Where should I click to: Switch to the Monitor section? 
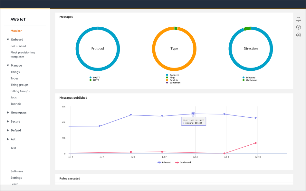(x=16, y=31)
